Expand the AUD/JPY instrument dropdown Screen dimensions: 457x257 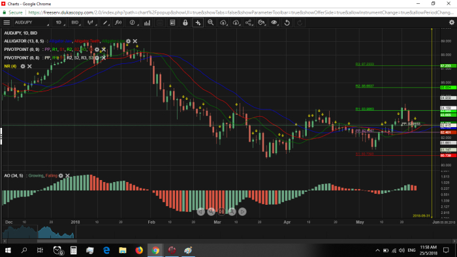click(x=32, y=22)
